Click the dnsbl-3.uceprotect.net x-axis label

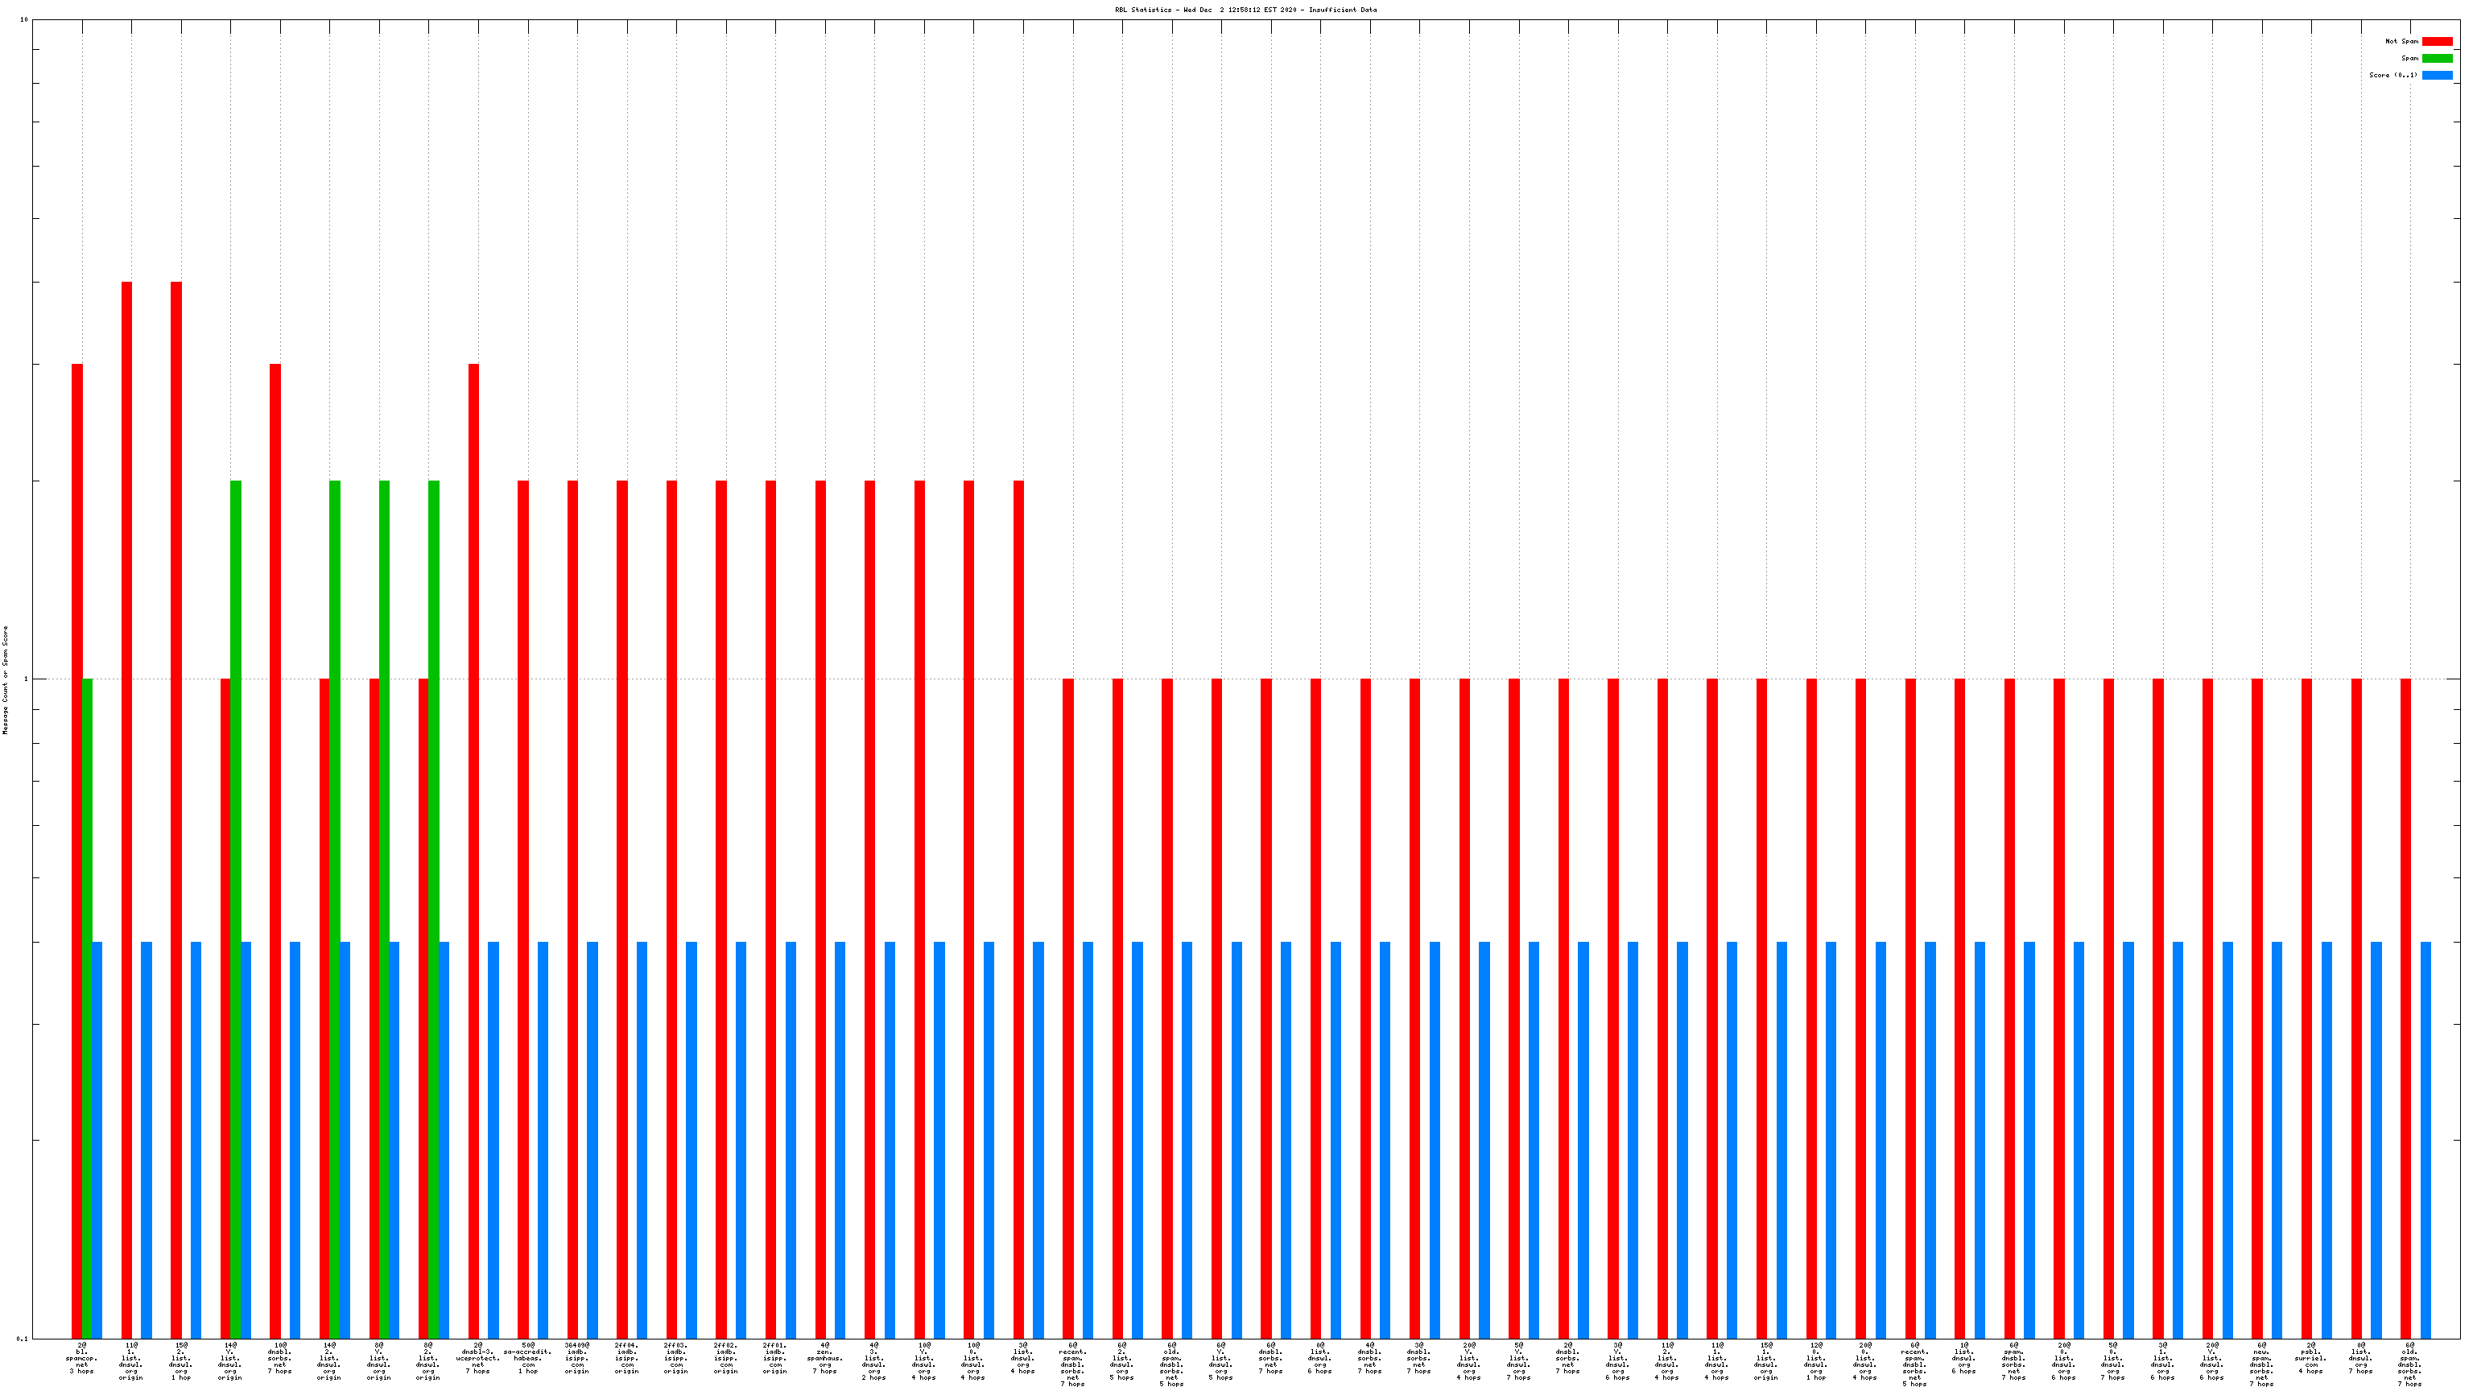click(x=478, y=1358)
